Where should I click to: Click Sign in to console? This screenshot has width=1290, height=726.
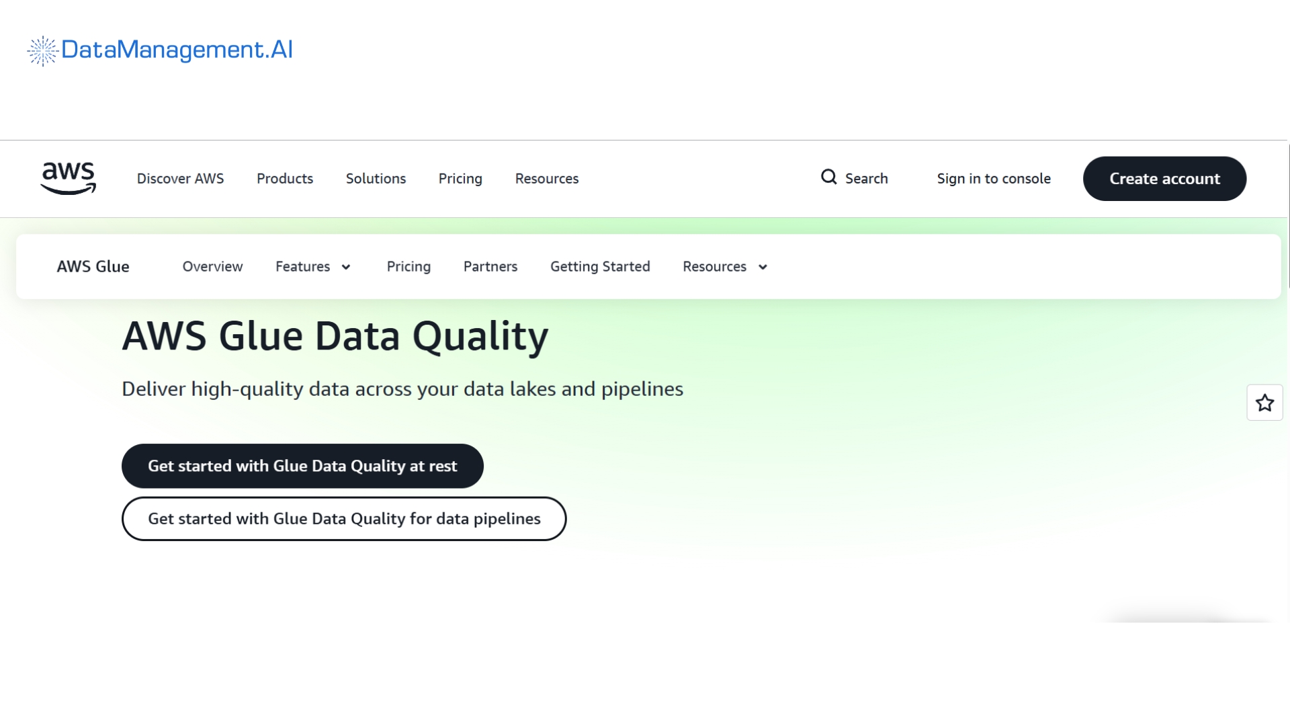click(994, 178)
